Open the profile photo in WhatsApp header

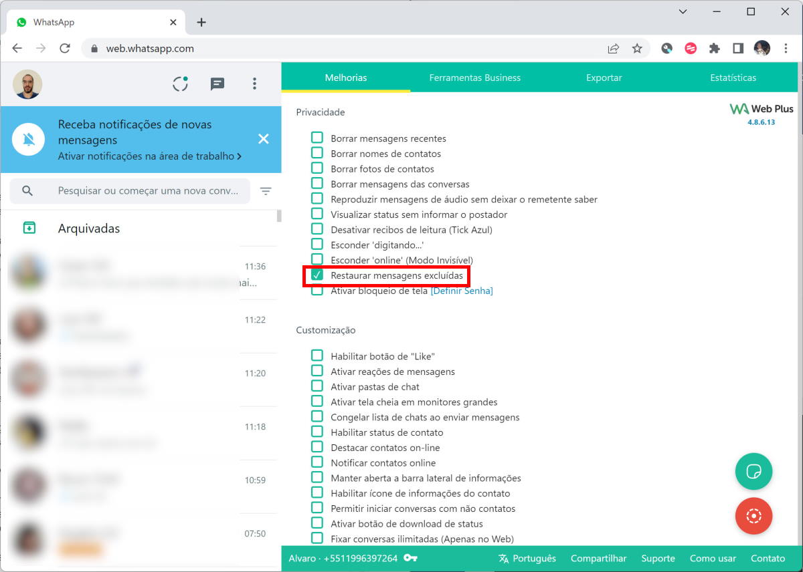click(x=27, y=84)
